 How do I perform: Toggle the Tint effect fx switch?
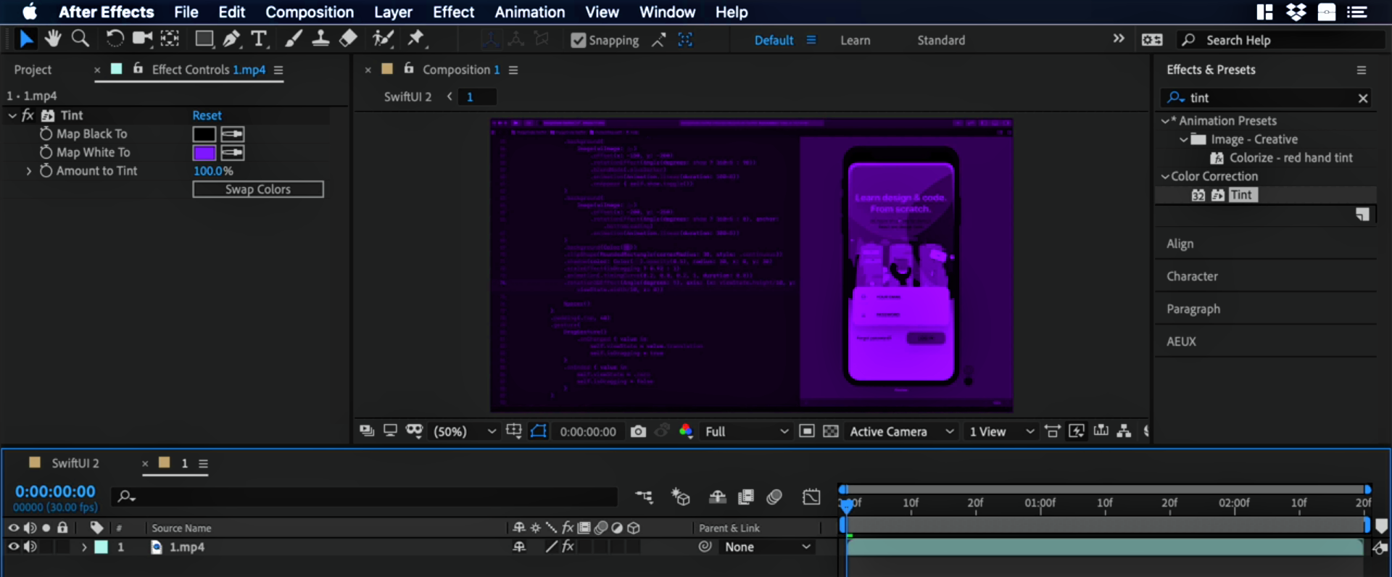[x=28, y=115]
